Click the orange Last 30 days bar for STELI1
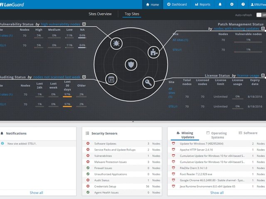Screen dimensions: 266x199 [x=67, y=107]
